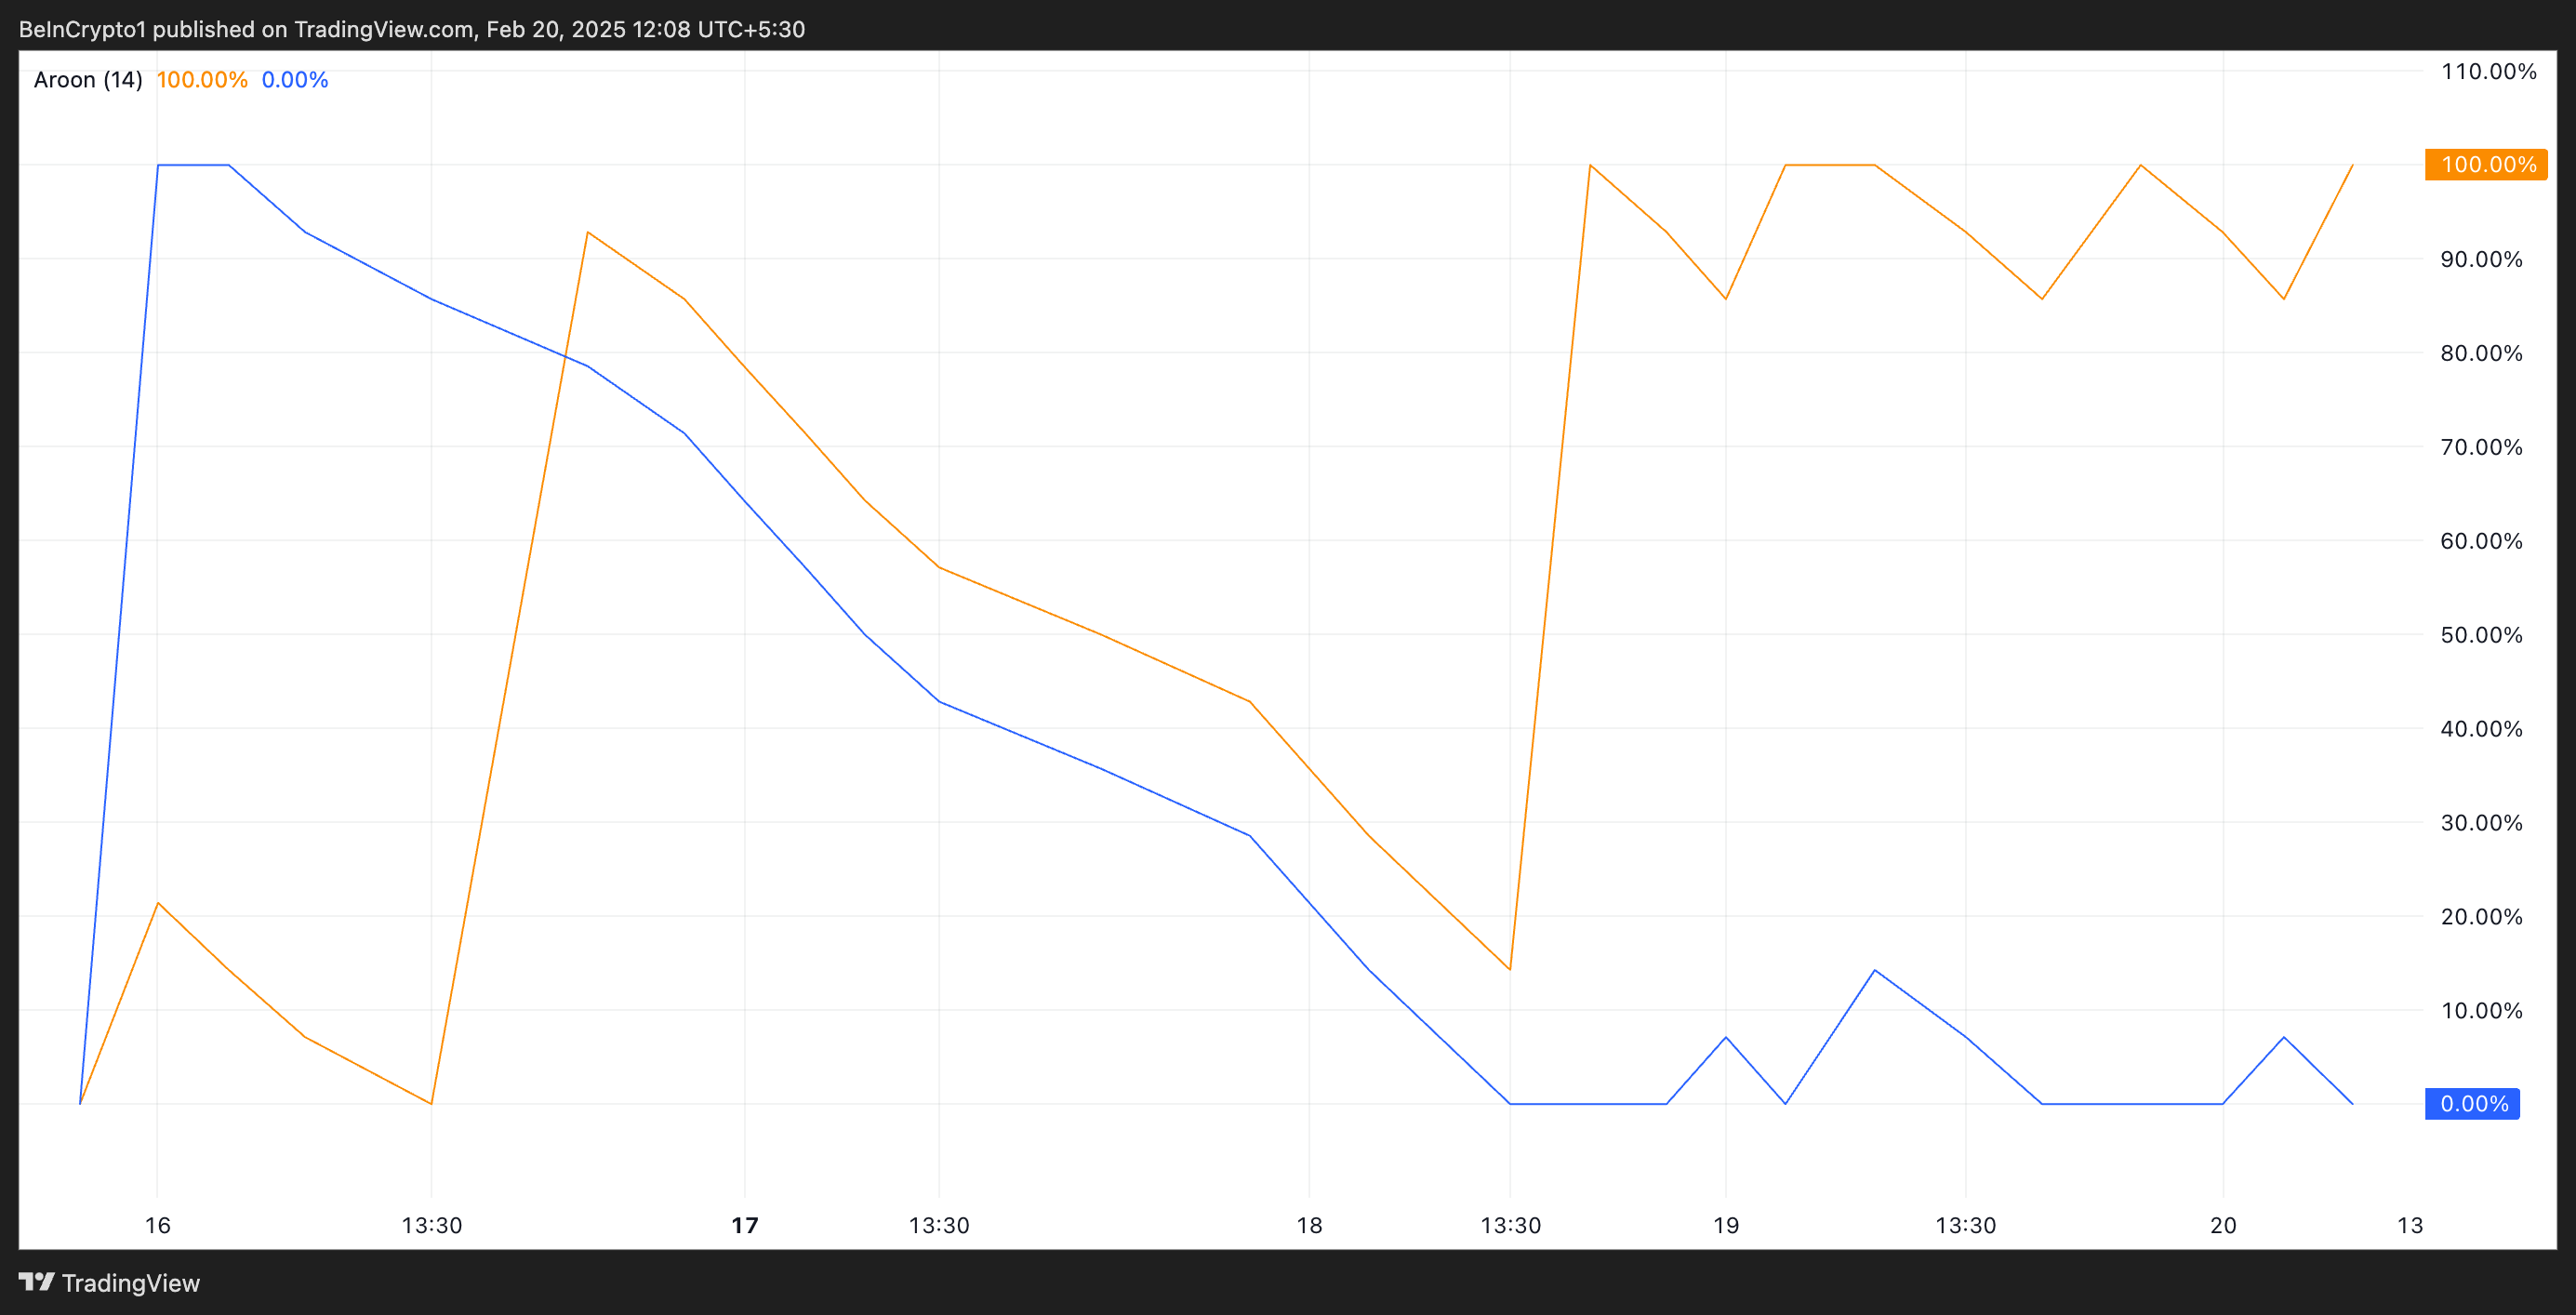Click the bold 17 date label
The image size is (2576, 1315).
[x=745, y=1225]
